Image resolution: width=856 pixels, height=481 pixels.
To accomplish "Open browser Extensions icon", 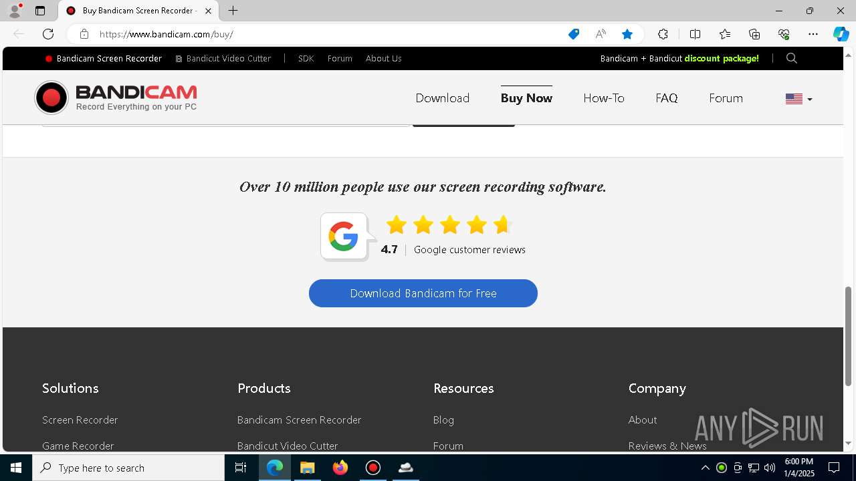I will pyautogui.click(x=663, y=34).
